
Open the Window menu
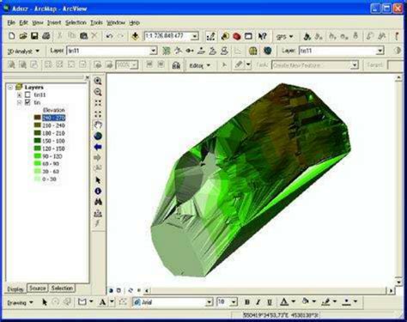click(116, 22)
